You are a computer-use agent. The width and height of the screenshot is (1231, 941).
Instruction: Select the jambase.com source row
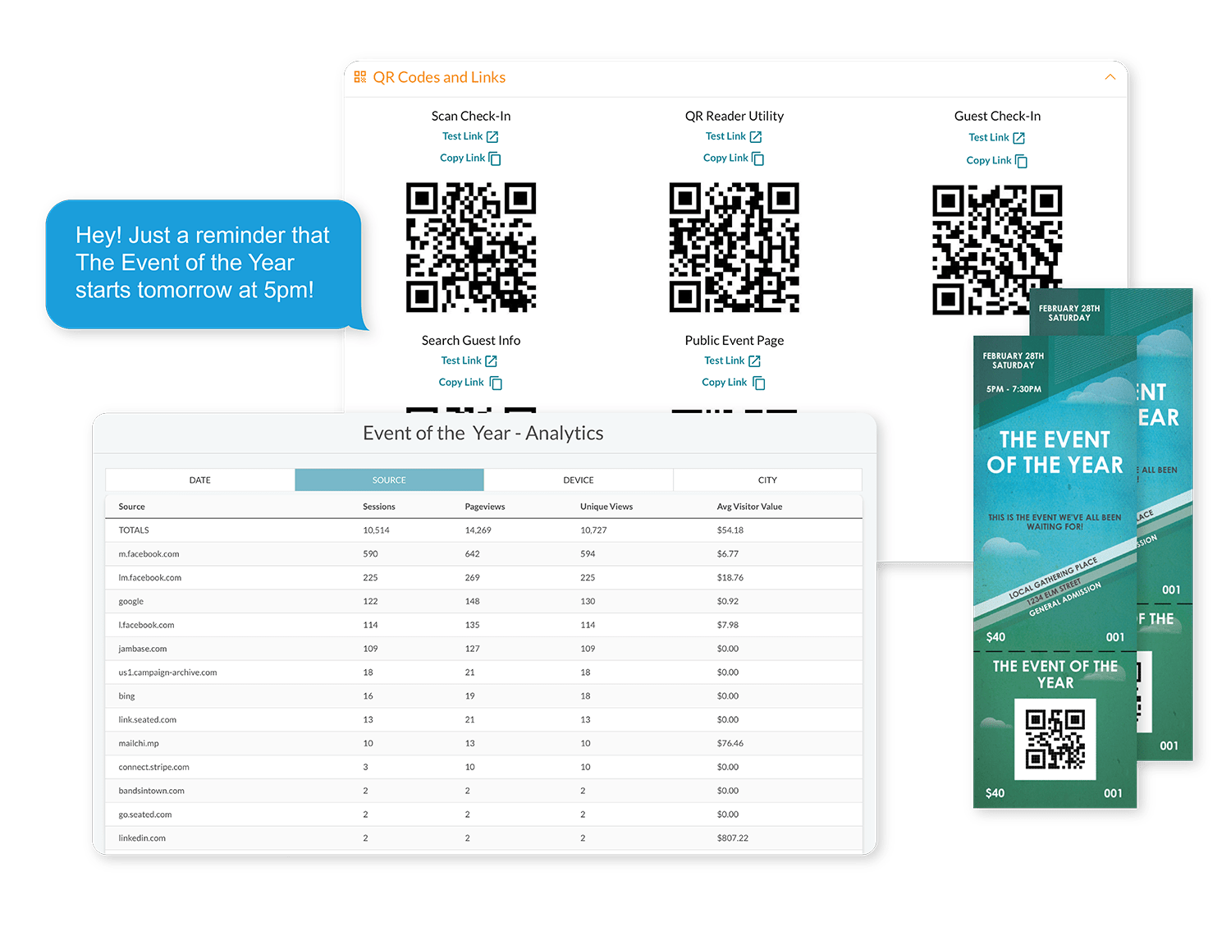[x=484, y=649]
